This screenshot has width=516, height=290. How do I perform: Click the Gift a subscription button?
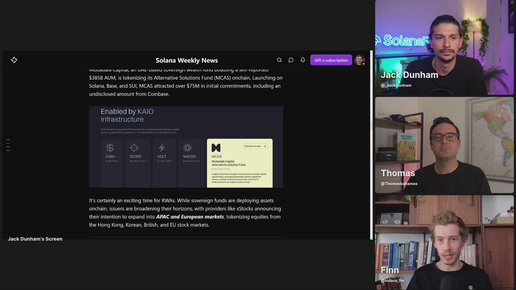pos(331,60)
